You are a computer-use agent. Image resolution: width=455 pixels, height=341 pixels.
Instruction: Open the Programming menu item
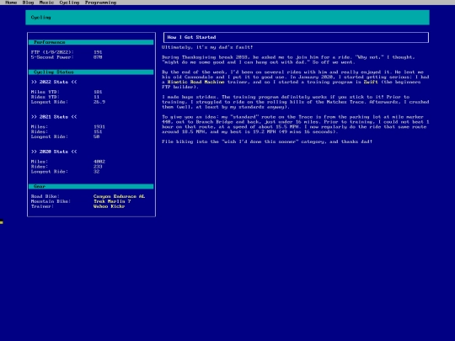pos(101,3)
